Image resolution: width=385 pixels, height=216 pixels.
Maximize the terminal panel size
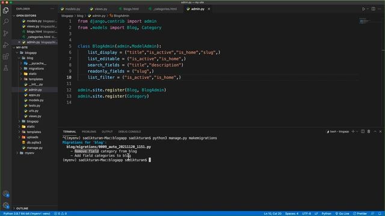click(375, 131)
